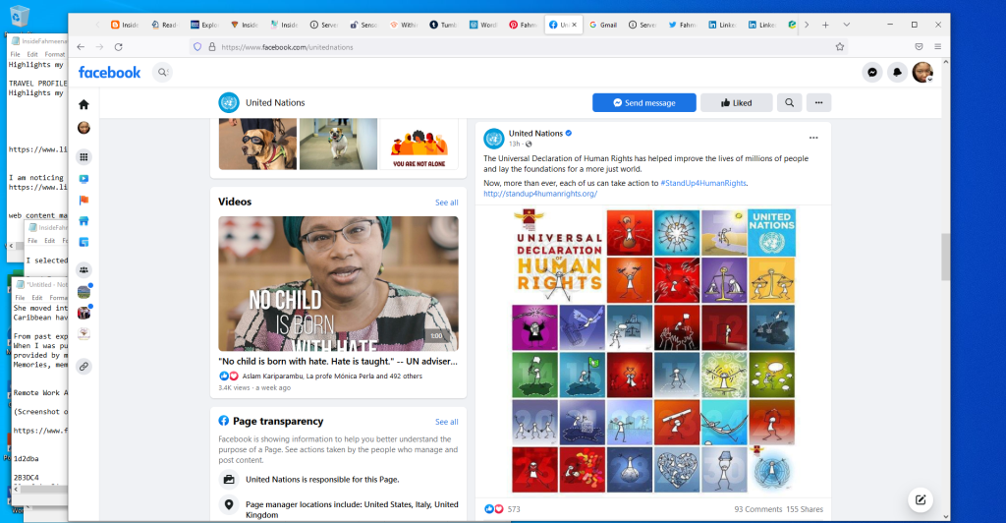The width and height of the screenshot is (1006, 523).
Task: Expand the post's three-dot options menu
Action: (812, 138)
